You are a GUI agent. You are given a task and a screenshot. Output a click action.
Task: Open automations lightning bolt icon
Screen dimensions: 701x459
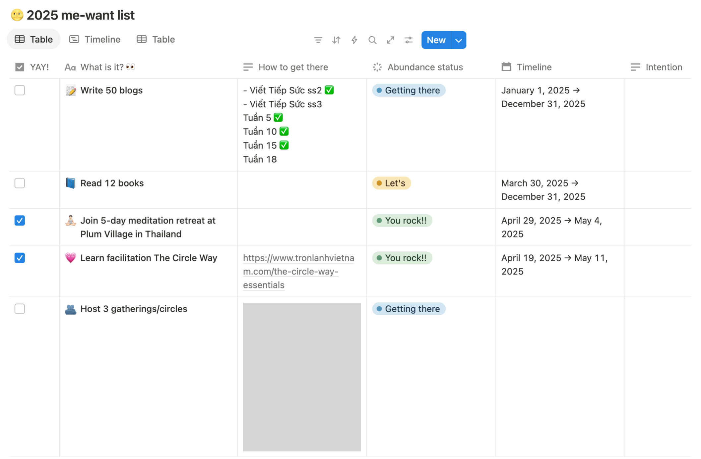click(x=354, y=40)
